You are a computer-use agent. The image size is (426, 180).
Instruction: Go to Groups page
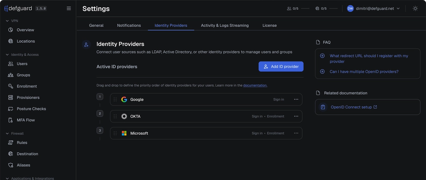click(x=24, y=75)
